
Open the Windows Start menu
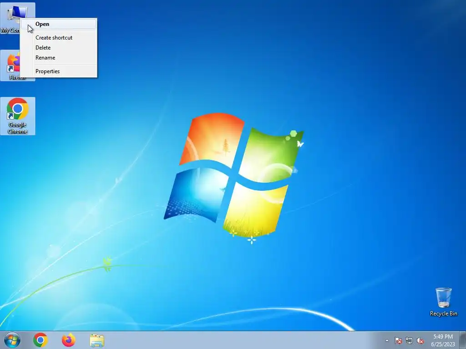(x=12, y=340)
